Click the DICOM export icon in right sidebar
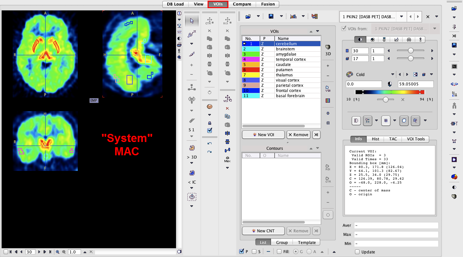The image size is (463, 257). coord(454,94)
